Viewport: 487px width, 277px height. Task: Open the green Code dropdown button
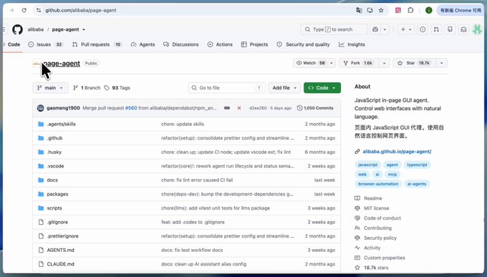(x=322, y=88)
